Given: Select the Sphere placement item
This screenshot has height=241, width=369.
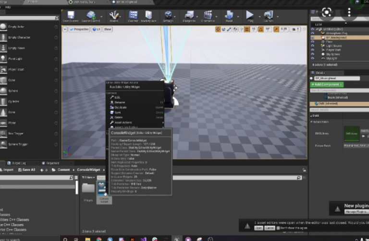Looking at the screenshot, I should [x=29, y=91].
